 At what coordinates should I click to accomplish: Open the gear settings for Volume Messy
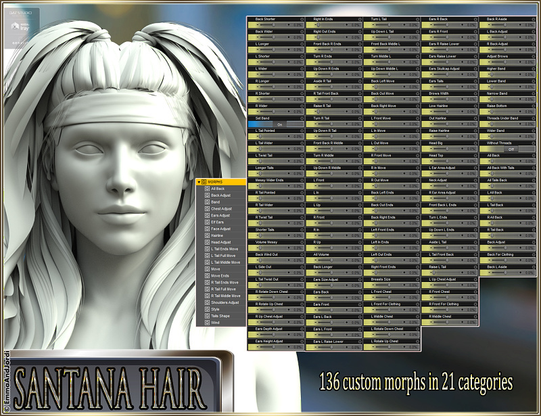pyautogui.click(x=302, y=242)
